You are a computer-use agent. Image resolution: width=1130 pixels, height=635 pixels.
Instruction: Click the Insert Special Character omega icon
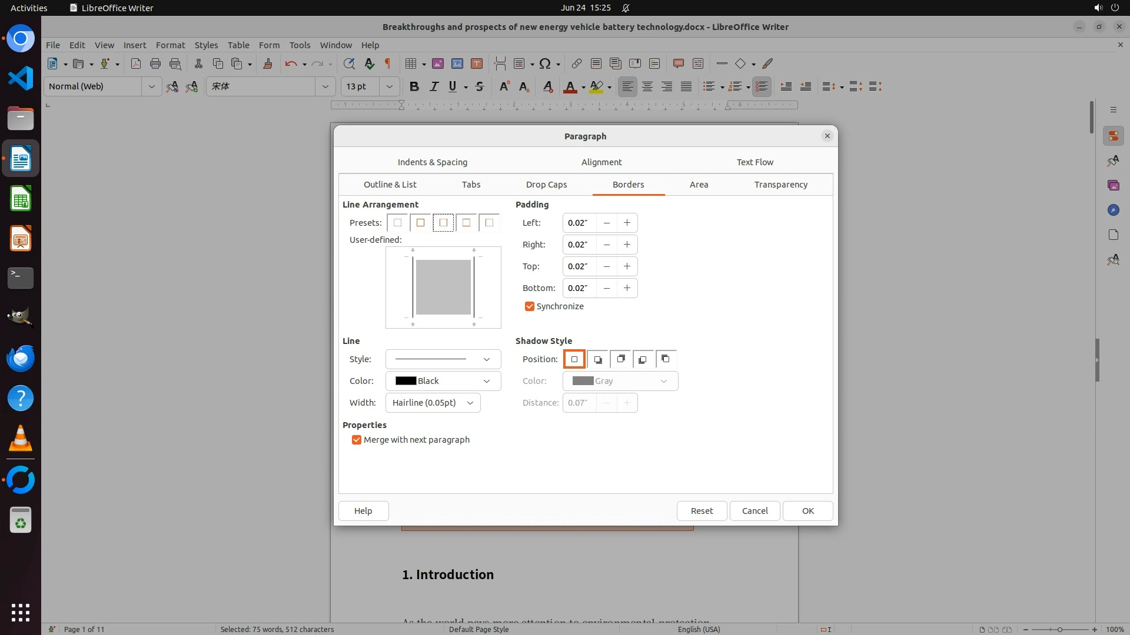pyautogui.click(x=545, y=63)
